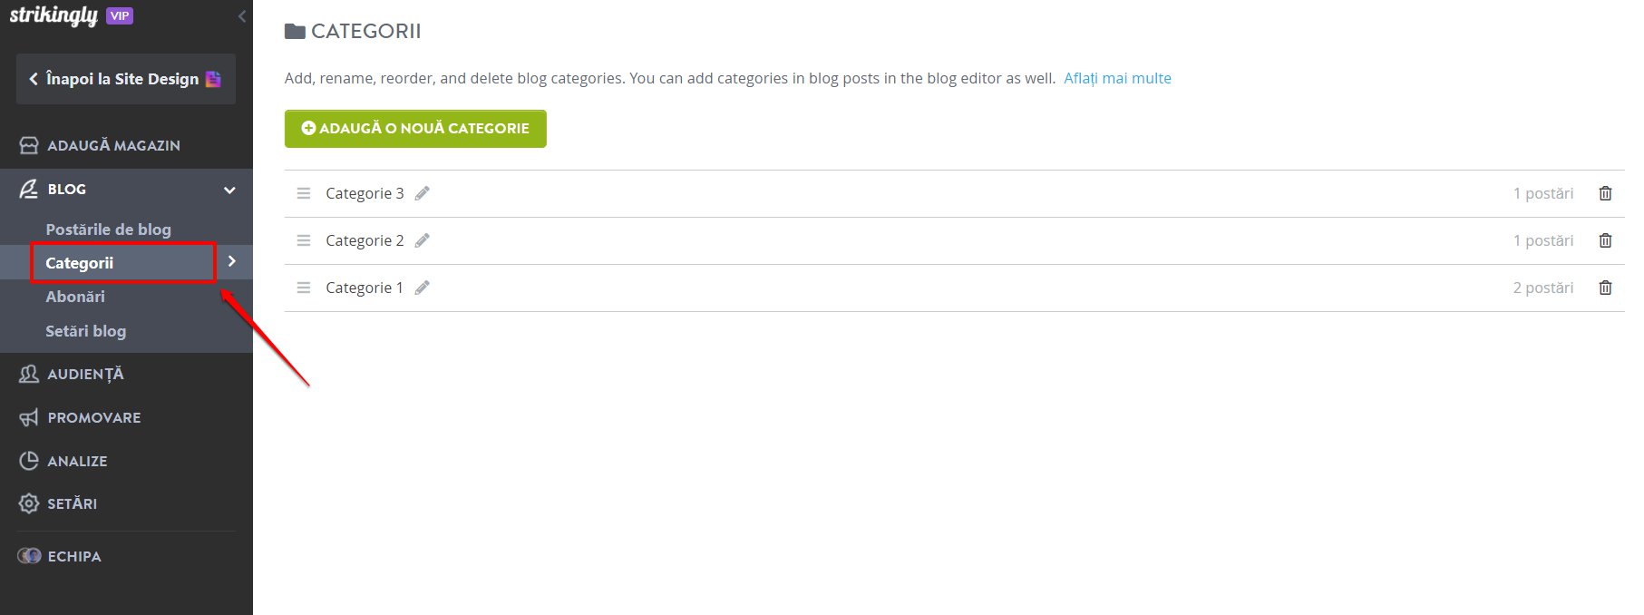Image resolution: width=1644 pixels, height=615 pixels.
Task: Click the reorder handle of Categorie 1
Action: pyautogui.click(x=304, y=288)
